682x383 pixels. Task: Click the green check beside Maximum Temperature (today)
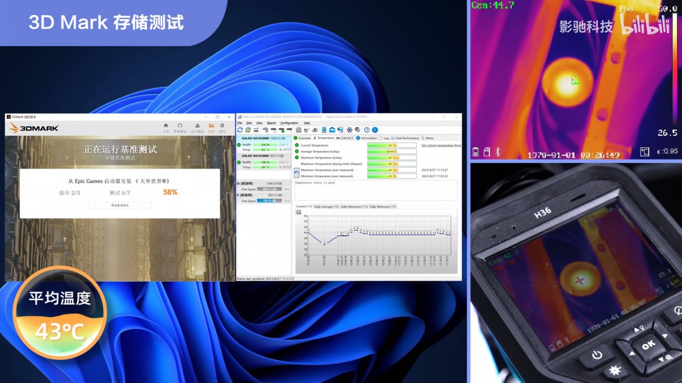point(297,157)
